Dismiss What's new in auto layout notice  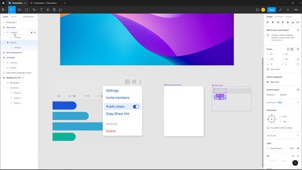click(298, 30)
